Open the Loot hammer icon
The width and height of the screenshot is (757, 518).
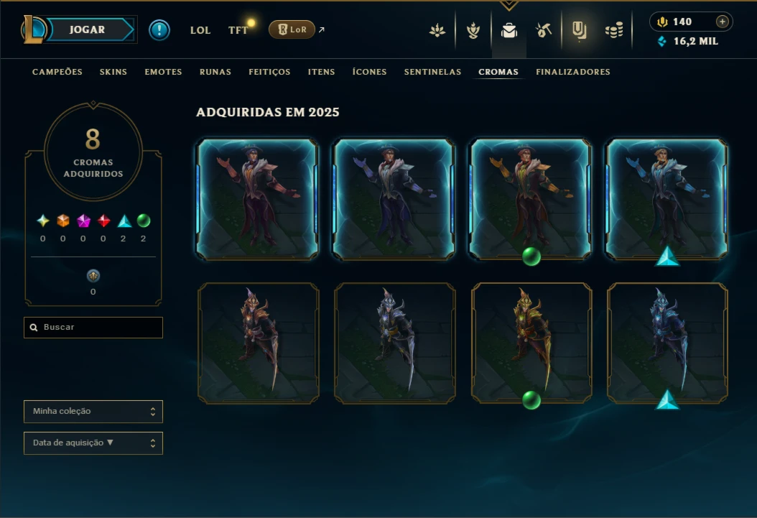pyautogui.click(x=544, y=30)
